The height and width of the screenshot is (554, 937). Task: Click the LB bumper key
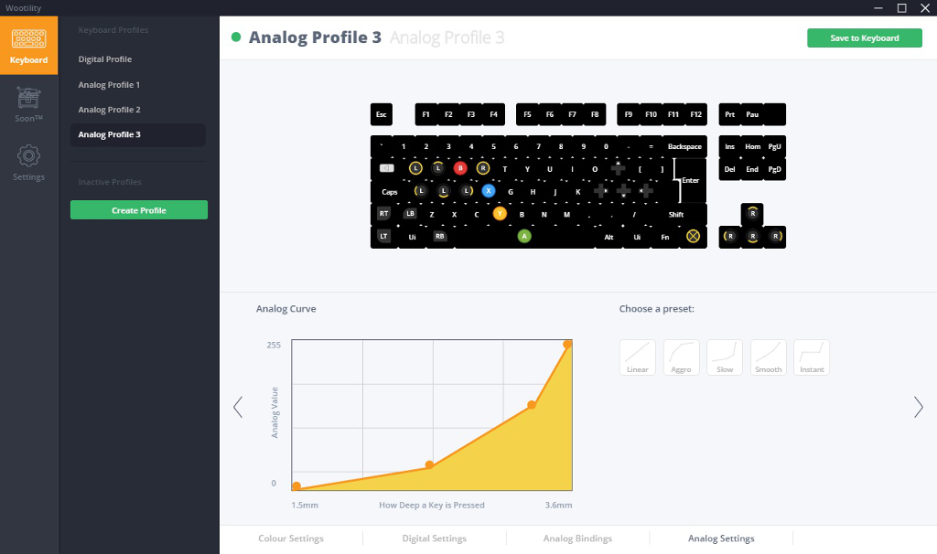[x=410, y=214]
